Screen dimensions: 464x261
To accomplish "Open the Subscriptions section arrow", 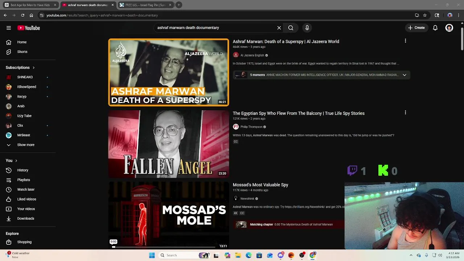I will 34,67.
